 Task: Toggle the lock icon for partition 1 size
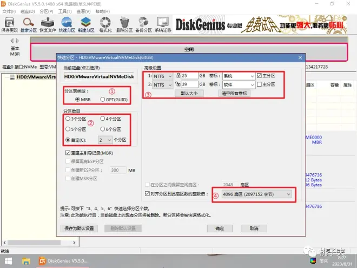pyautogui.click(x=178, y=75)
